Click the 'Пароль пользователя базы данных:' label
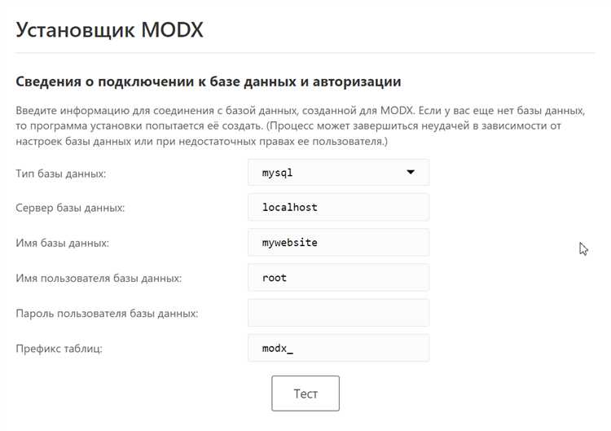The height and width of the screenshot is (431, 611). pos(107,313)
